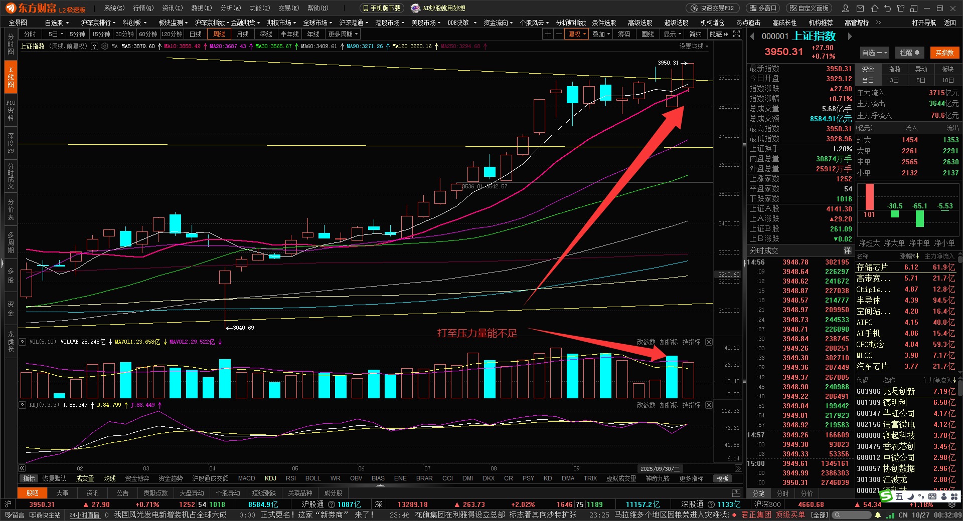The image size is (963, 521).
Task: Click the chart fullscreen expand icon
Action: pyautogui.click(x=736, y=34)
